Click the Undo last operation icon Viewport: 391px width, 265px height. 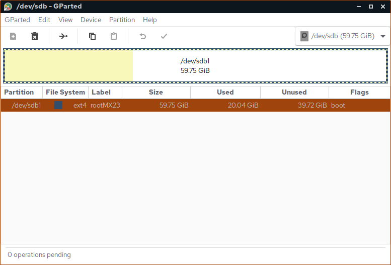pos(142,36)
